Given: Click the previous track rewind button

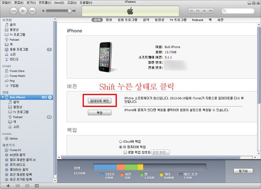Looking at the screenshot, I should click(14, 11).
